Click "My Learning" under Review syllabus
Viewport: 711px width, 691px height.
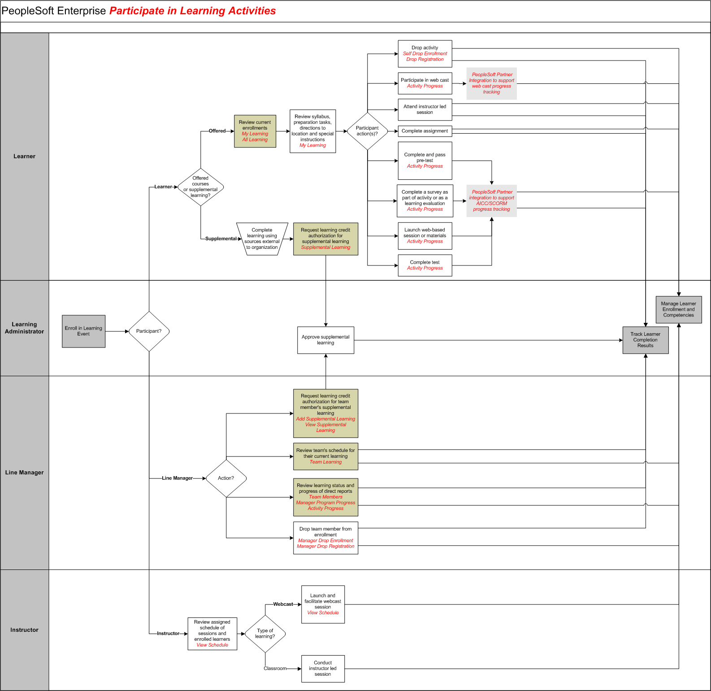(313, 146)
